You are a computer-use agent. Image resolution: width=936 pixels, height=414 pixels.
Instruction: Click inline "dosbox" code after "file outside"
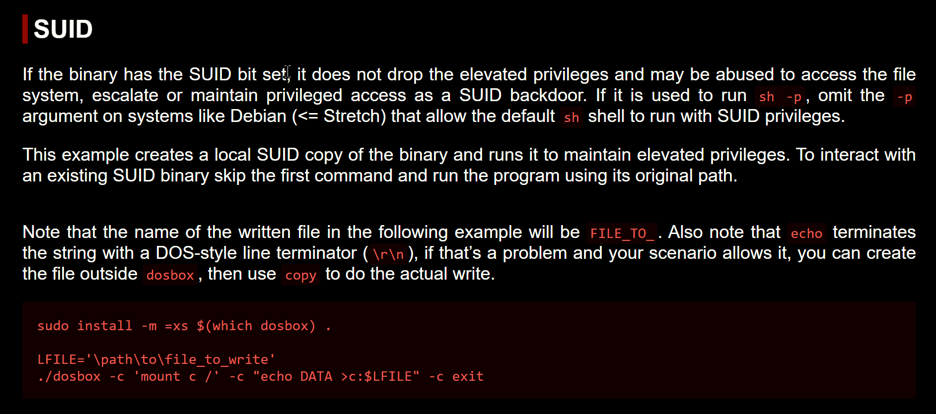170,275
